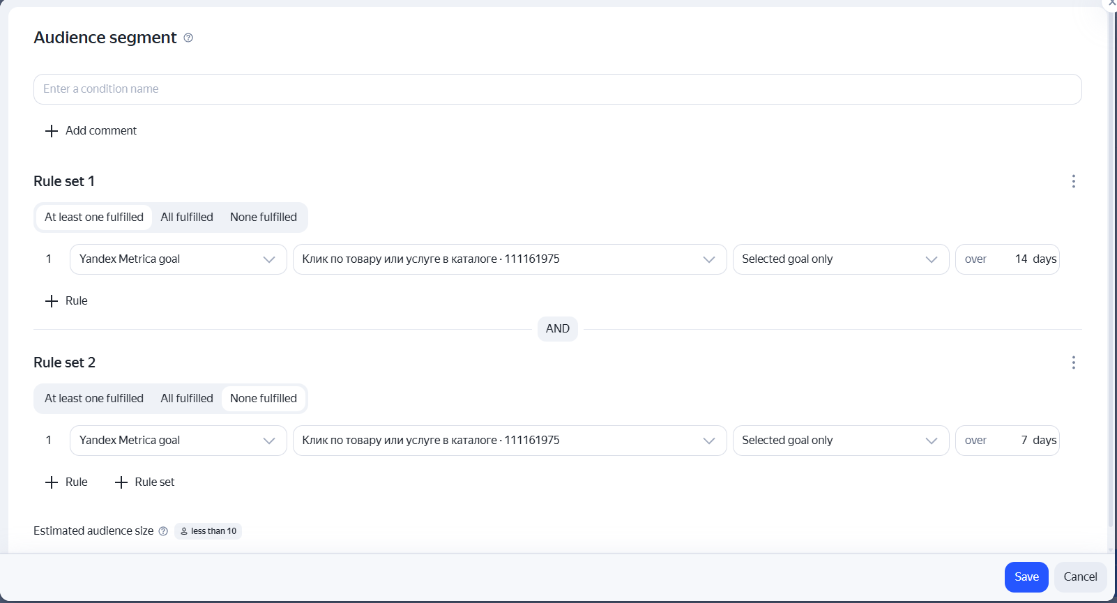Select At least one fulfilled in Rule set 2
The image size is (1117, 603).
94,399
